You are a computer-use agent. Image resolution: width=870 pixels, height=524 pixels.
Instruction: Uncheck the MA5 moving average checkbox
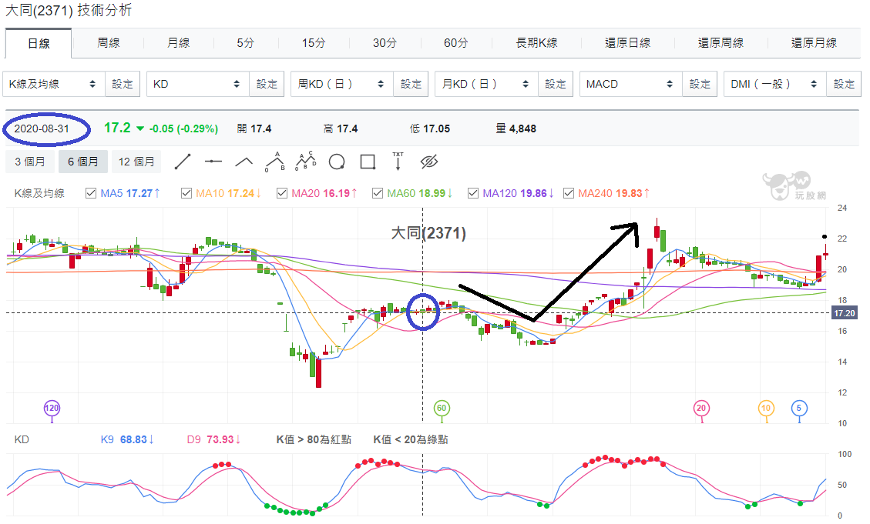tap(91, 193)
